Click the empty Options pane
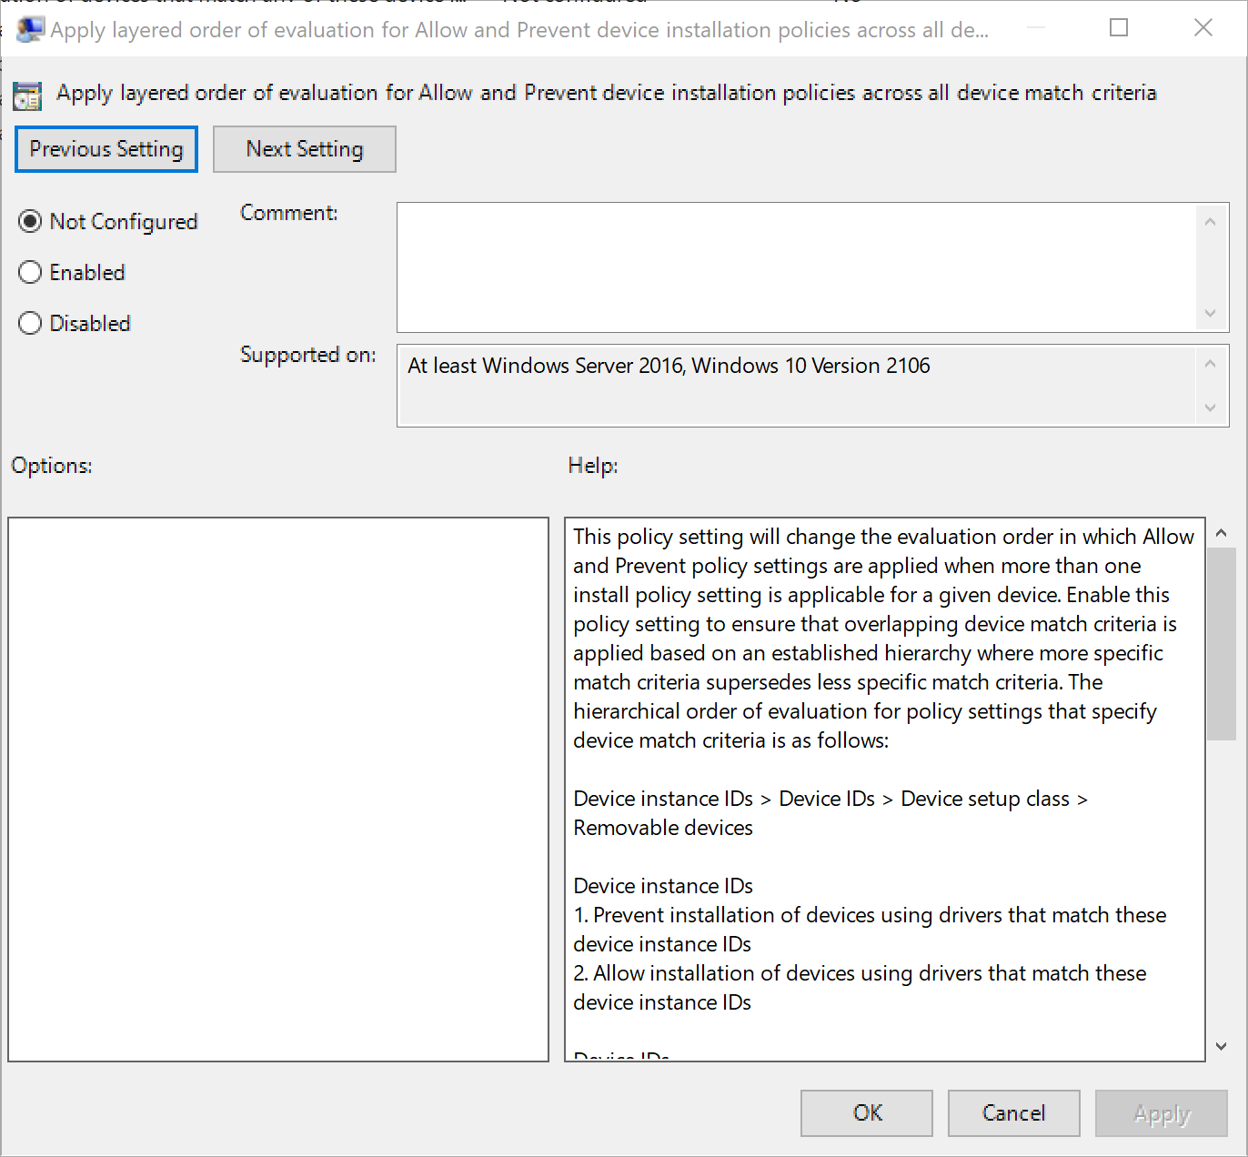 click(x=278, y=789)
